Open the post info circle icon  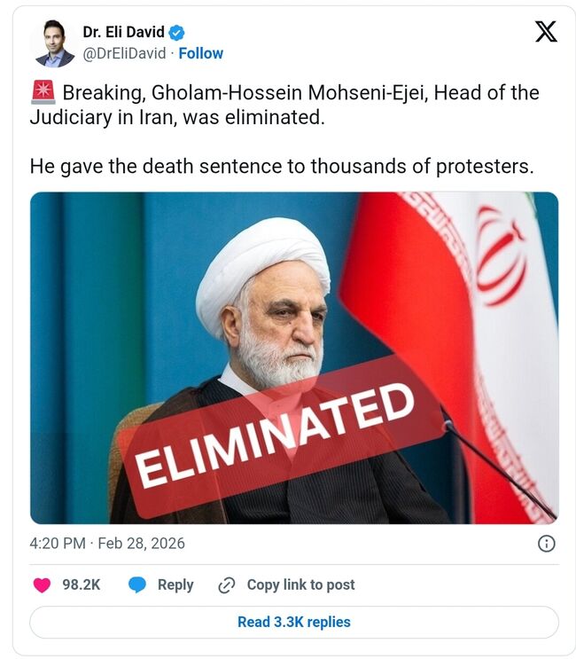click(546, 544)
